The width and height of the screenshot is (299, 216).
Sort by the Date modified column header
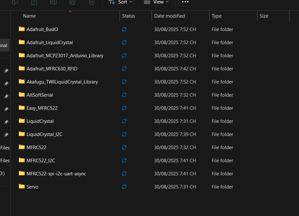169,16
